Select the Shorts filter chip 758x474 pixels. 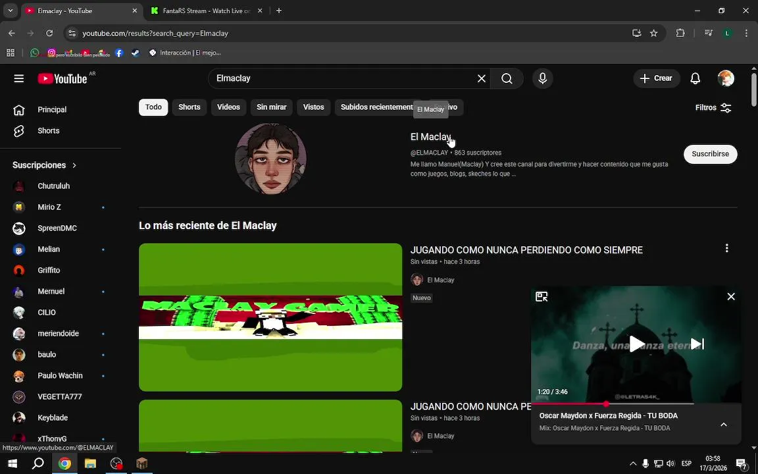189,107
